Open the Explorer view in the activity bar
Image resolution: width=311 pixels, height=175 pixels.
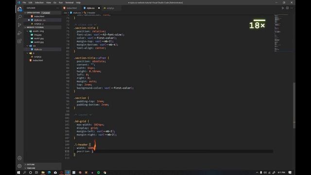point(19,9)
